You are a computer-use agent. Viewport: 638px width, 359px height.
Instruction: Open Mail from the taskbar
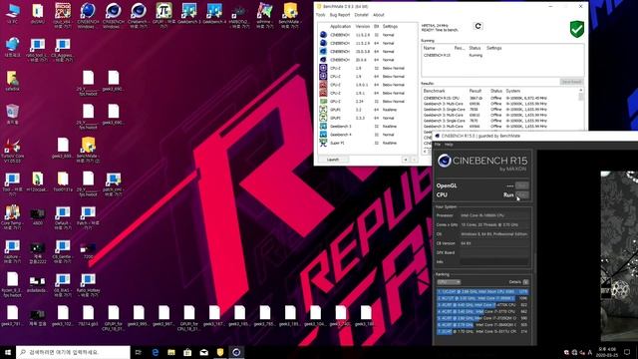tap(203, 352)
